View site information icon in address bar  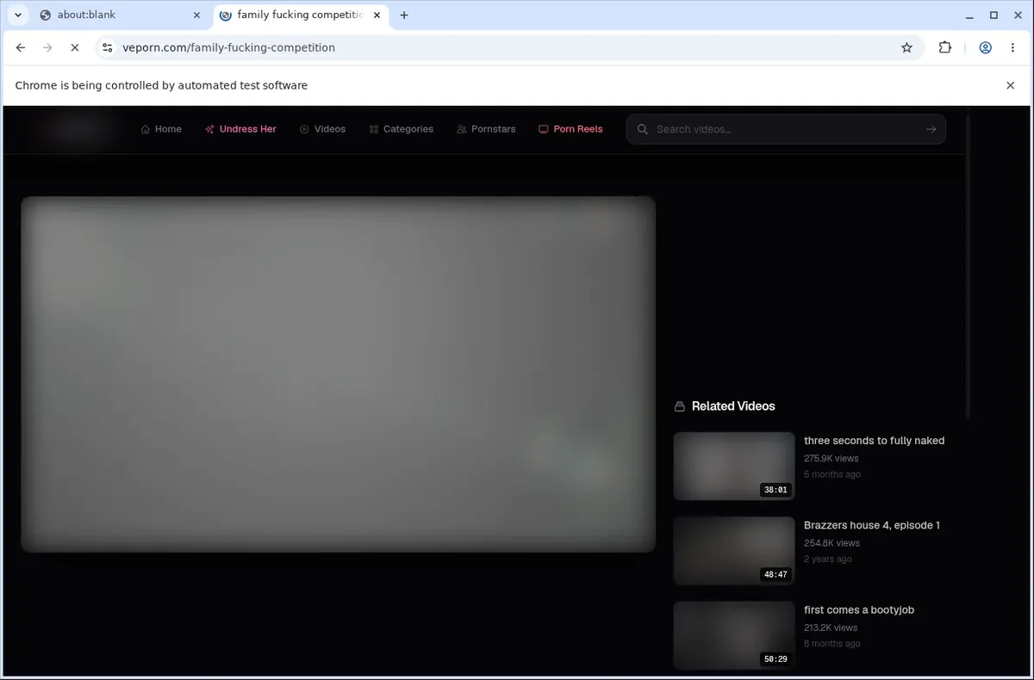tap(106, 48)
